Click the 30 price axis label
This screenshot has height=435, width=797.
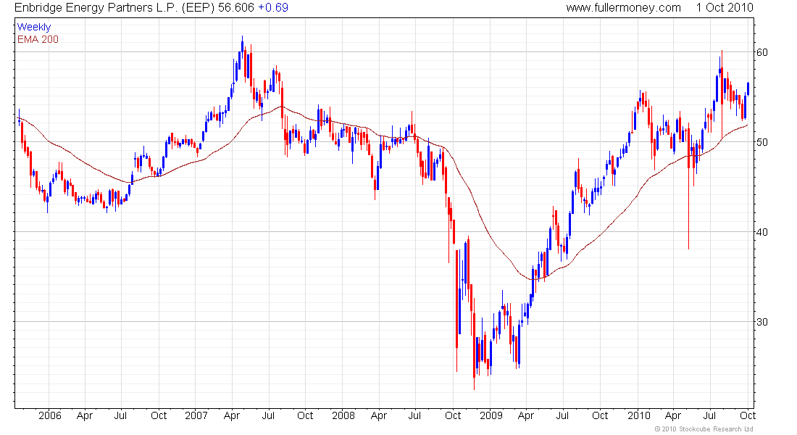click(x=762, y=322)
